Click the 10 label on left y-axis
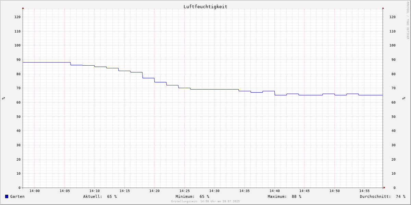The height and width of the screenshot is (205, 411). point(18,173)
